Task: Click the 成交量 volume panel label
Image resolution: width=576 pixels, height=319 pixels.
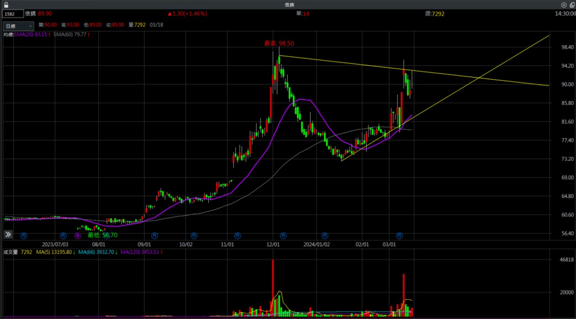Action: coord(11,253)
